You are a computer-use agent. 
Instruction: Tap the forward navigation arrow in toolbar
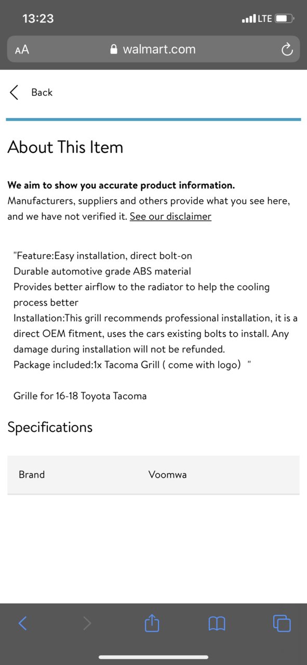pos(87,623)
